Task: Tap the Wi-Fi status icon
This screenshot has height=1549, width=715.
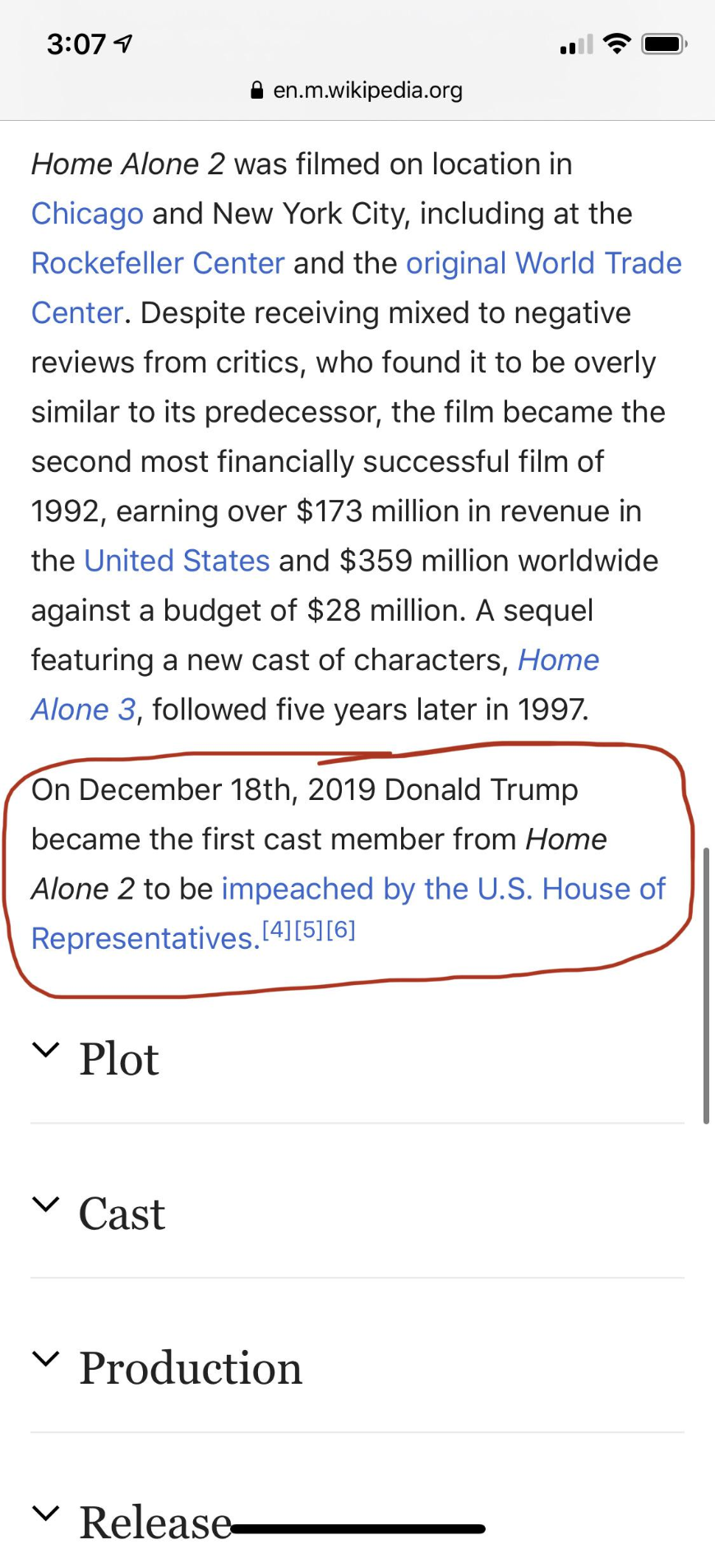Action: click(616, 44)
